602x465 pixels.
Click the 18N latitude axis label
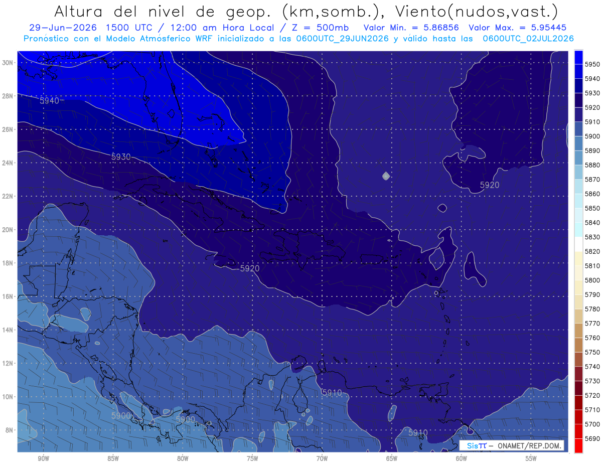8,263
